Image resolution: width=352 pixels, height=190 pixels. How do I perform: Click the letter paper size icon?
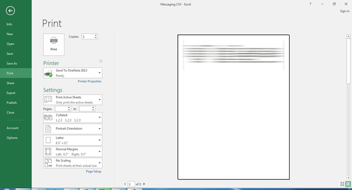tap(48, 140)
